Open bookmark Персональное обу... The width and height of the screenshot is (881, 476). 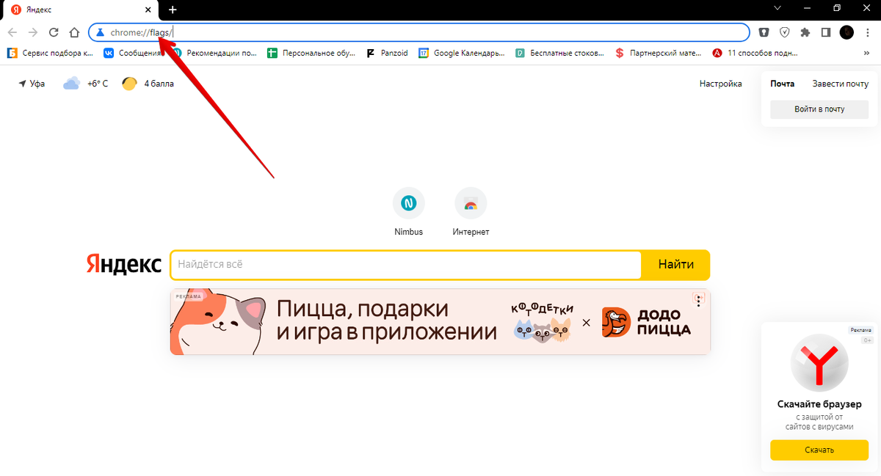(x=311, y=53)
